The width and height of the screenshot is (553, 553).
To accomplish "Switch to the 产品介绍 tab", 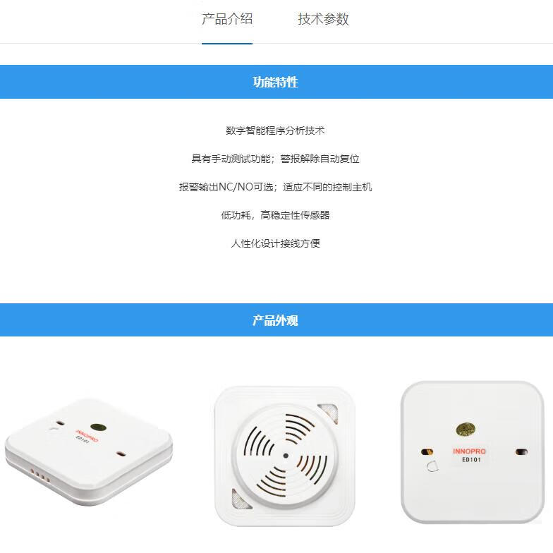I will tap(227, 20).
